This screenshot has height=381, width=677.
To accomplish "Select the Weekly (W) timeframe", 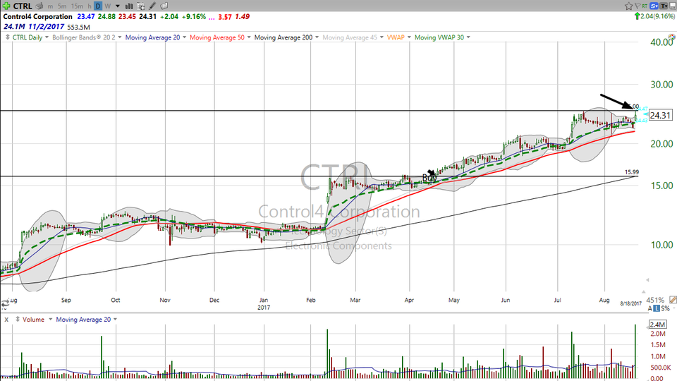I will click(107, 6).
